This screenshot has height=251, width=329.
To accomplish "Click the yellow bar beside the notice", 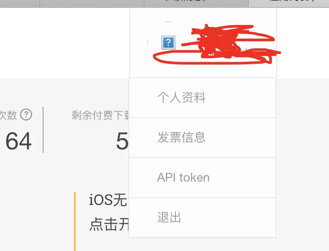I will tap(75, 221).
